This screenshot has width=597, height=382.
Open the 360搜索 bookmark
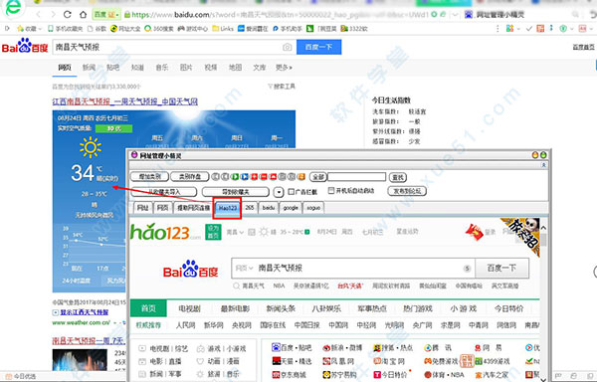[159, 29]
